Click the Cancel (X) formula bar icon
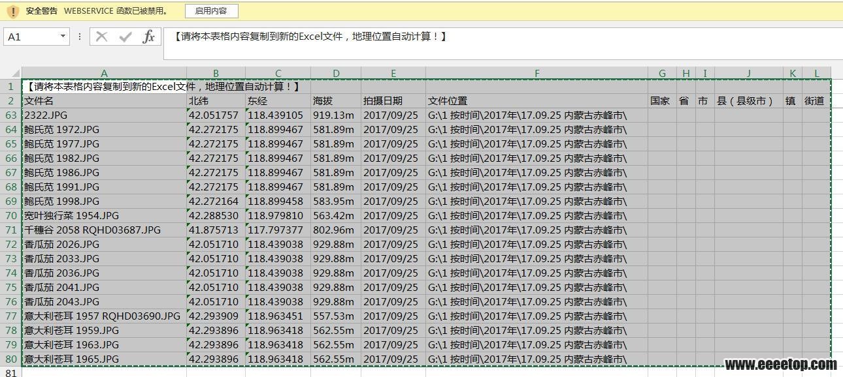Image resolution: width=843 pixels, height=377 pixels. pyautogui.click(x=101, y=37)
